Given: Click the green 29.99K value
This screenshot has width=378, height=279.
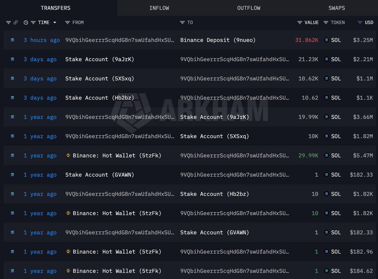Looking at the screenshot, I should (308, 155).
